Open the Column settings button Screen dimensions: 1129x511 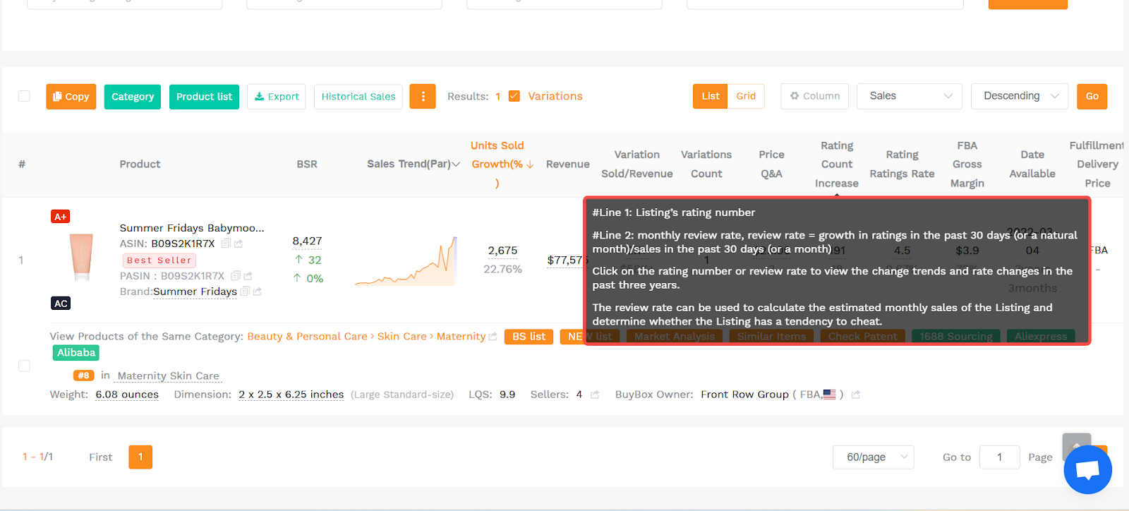[x=815, y=96]
